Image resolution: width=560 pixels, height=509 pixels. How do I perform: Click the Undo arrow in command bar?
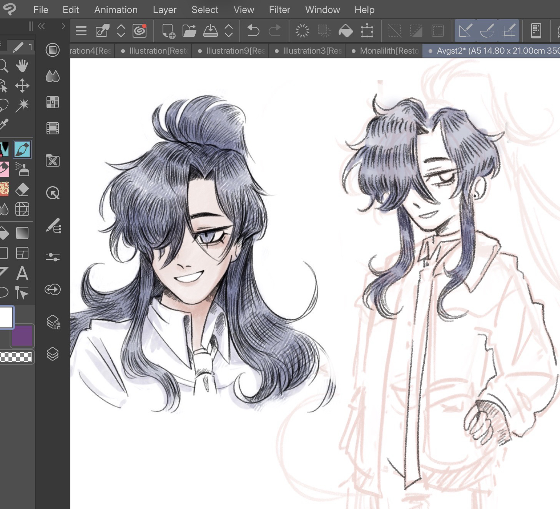pyautogui.click(x=253, y=31)
